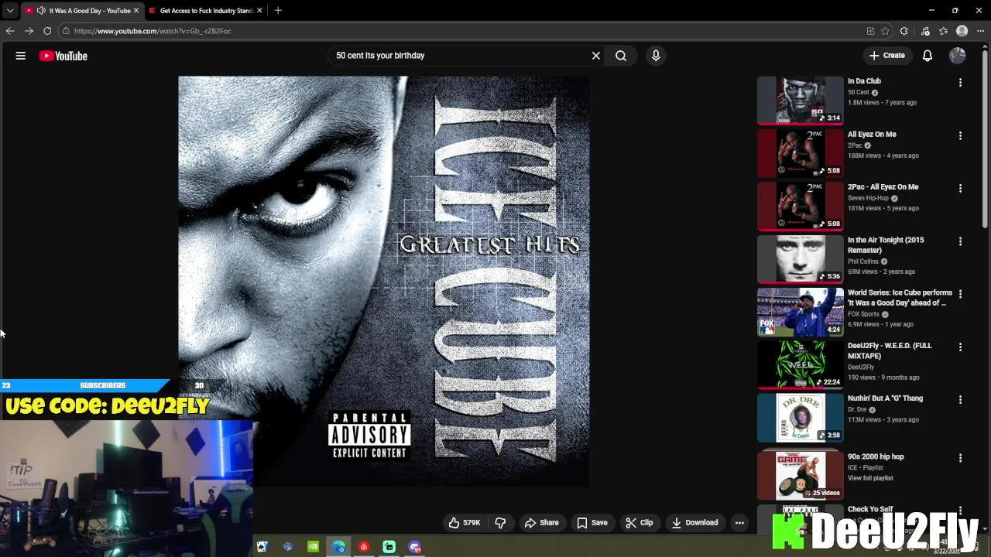Visit the FOX Sports channel name
The image size is (991, 557).
(x=863, y=314)
